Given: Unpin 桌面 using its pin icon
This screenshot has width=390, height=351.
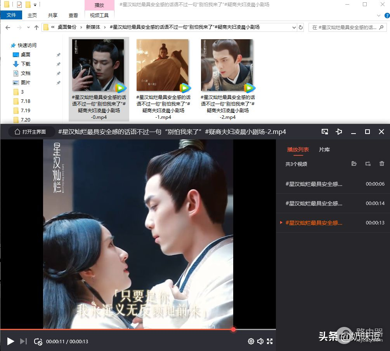Looking at the screenshot, I should tap(58, 55).
